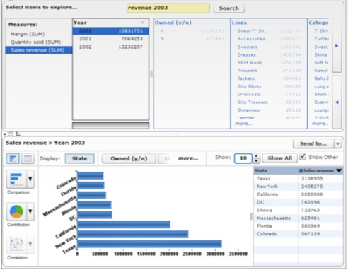Click the New York bar in the chart

(133, 234)
